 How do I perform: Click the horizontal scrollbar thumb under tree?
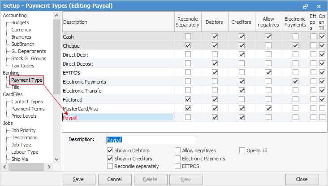pos(26,167)
